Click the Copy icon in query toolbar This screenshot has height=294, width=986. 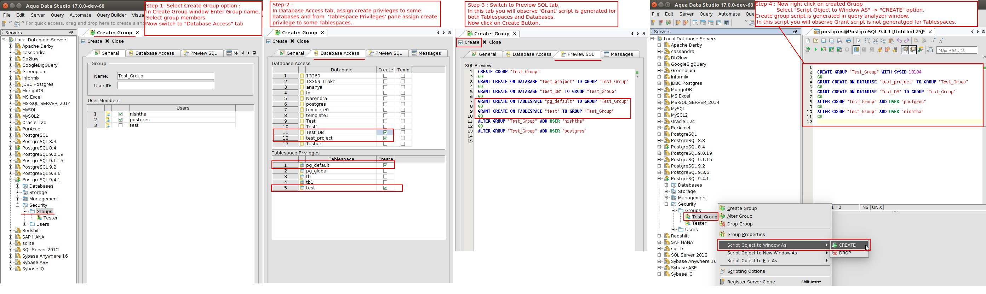point(883,41)
